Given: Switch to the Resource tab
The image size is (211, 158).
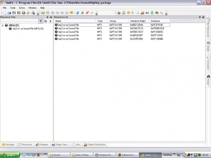Looking at the screenshot, I should pos(25,145).
